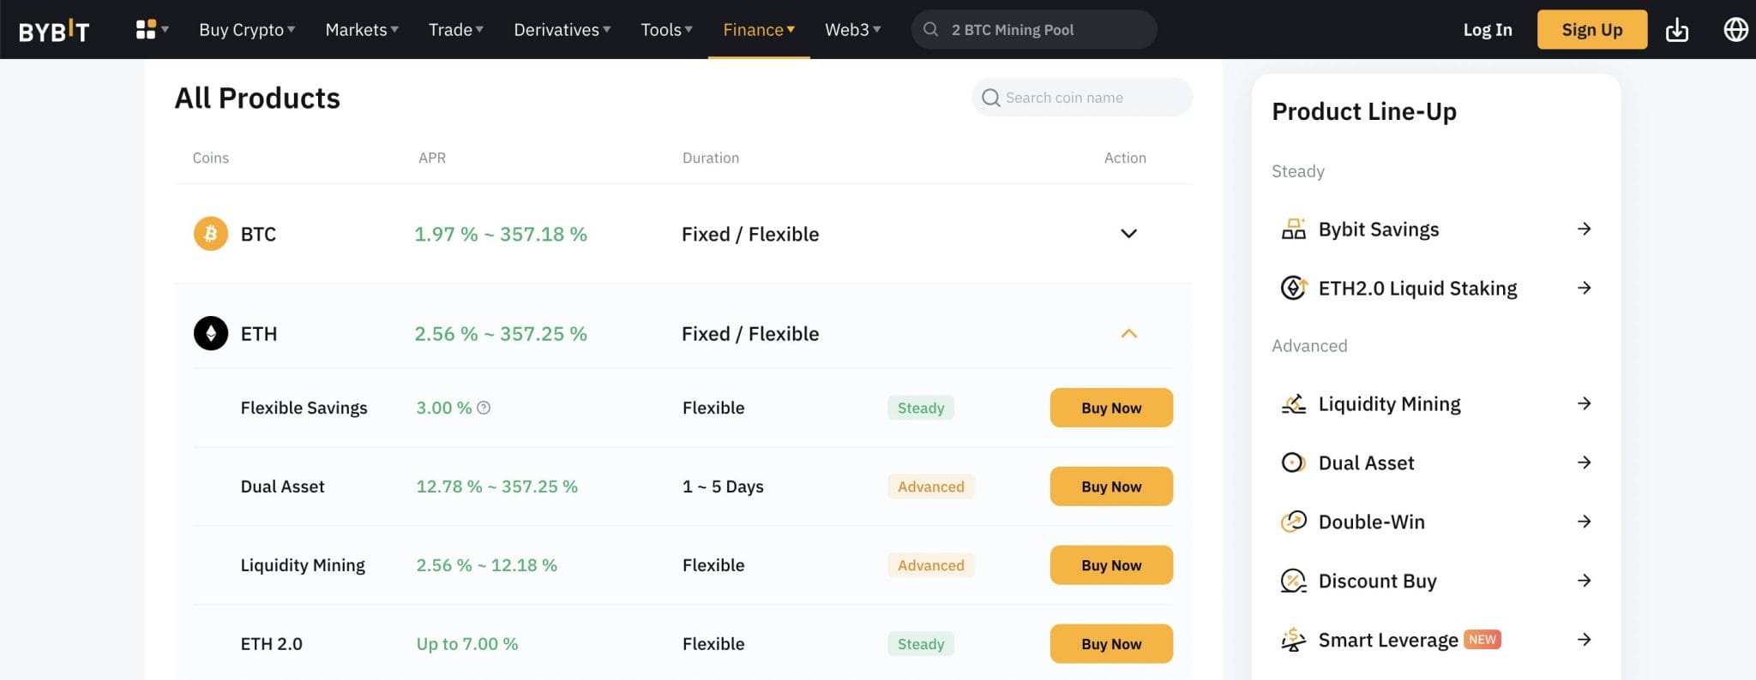The image size is (1756, 680).
Task: Click 'Up to 7.00 %' APR text
Action: tap(467, 645)
